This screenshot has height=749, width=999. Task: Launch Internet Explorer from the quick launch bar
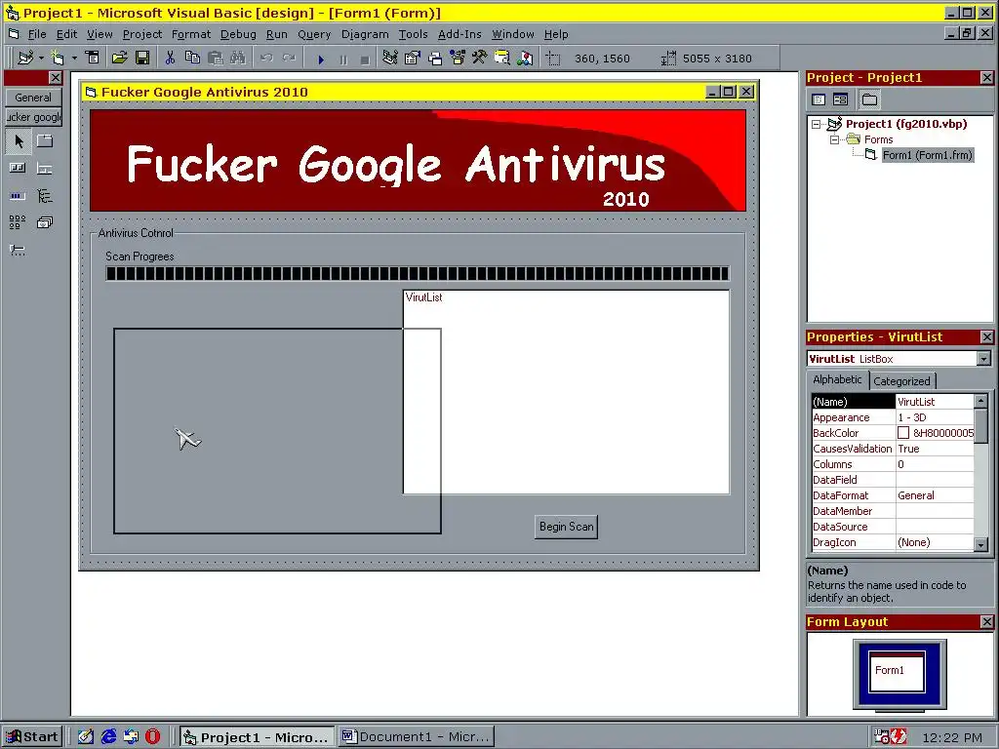(x=108, y=737)
